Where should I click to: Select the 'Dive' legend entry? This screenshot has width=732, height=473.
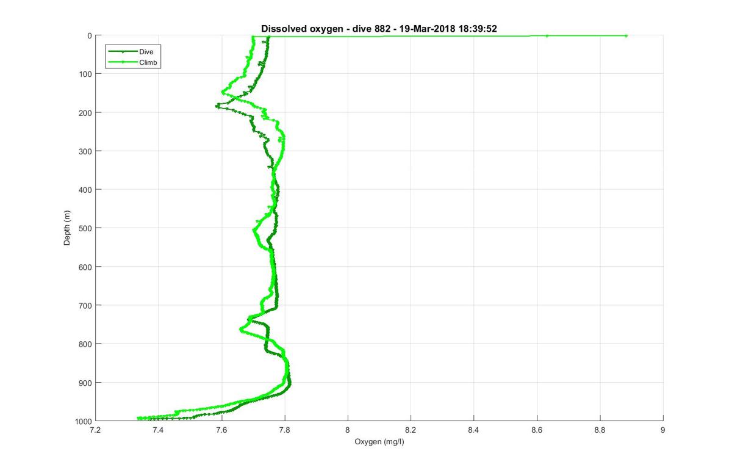146,52
